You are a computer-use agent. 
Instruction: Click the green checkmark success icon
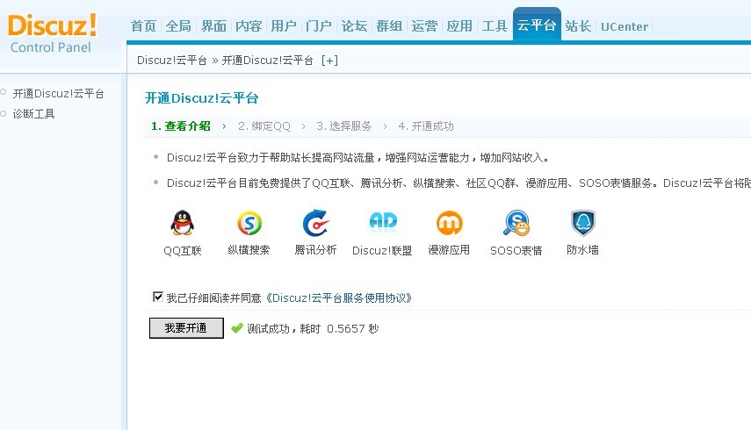(236, 328)
